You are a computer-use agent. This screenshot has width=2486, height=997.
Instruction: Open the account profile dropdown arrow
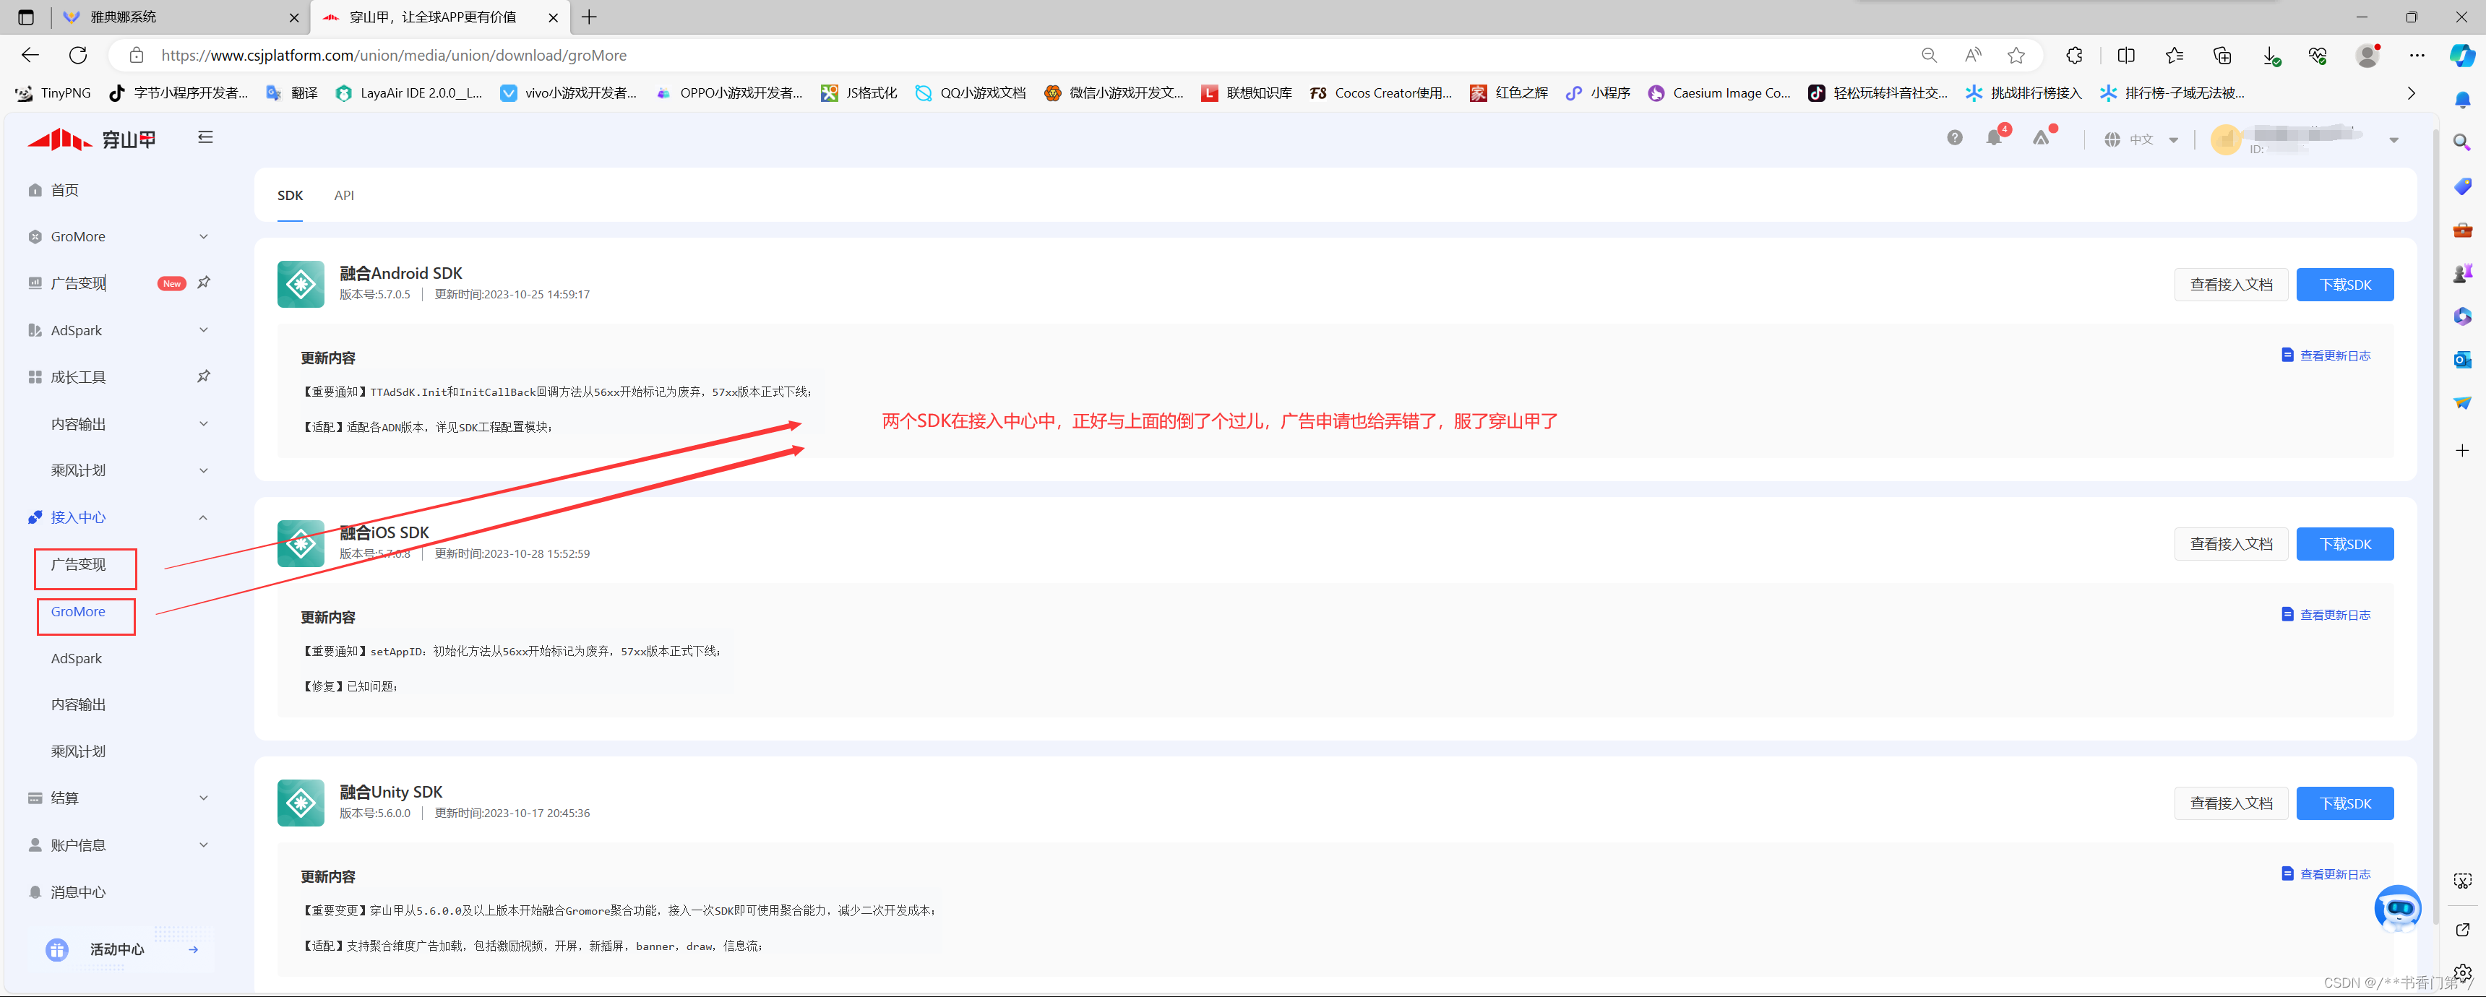2393,140
